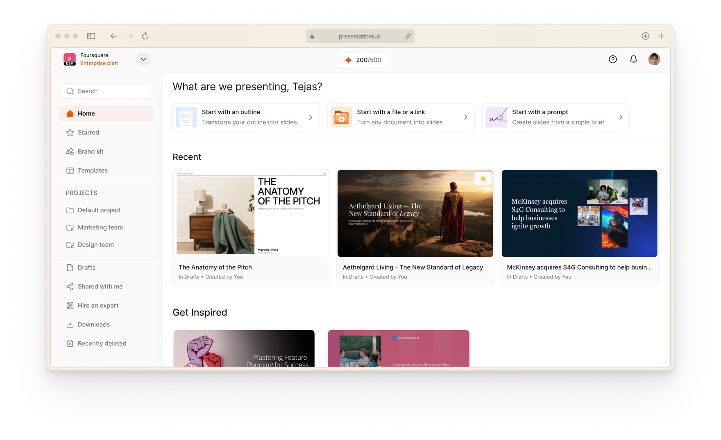The height and width of the screenshot is (440, 721).
Task: Click the Start with an outline card
Action: tap(246, 117)
